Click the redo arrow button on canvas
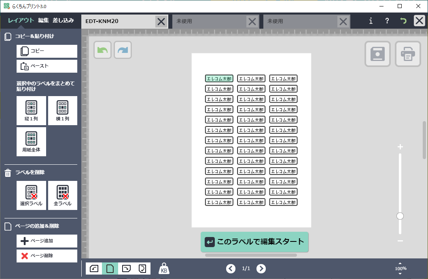The width and height of the screenshot is (428, 279). point(123,50)
